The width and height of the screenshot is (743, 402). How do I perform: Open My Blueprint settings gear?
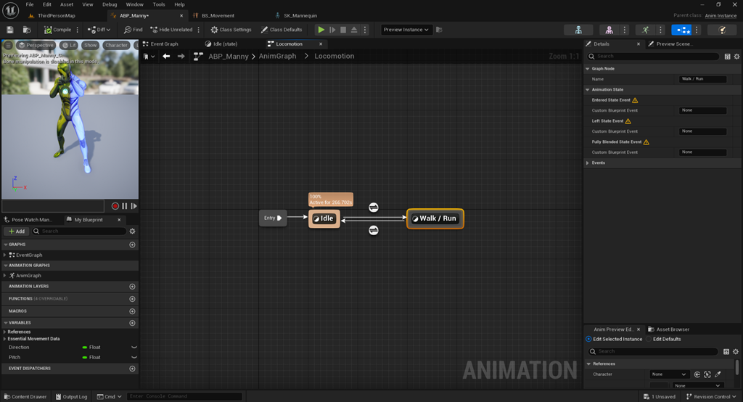pos(132,231)
